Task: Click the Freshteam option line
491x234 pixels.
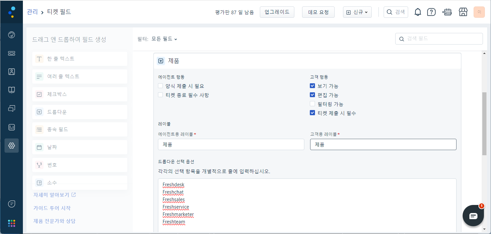Action: (x=174, y=222)
